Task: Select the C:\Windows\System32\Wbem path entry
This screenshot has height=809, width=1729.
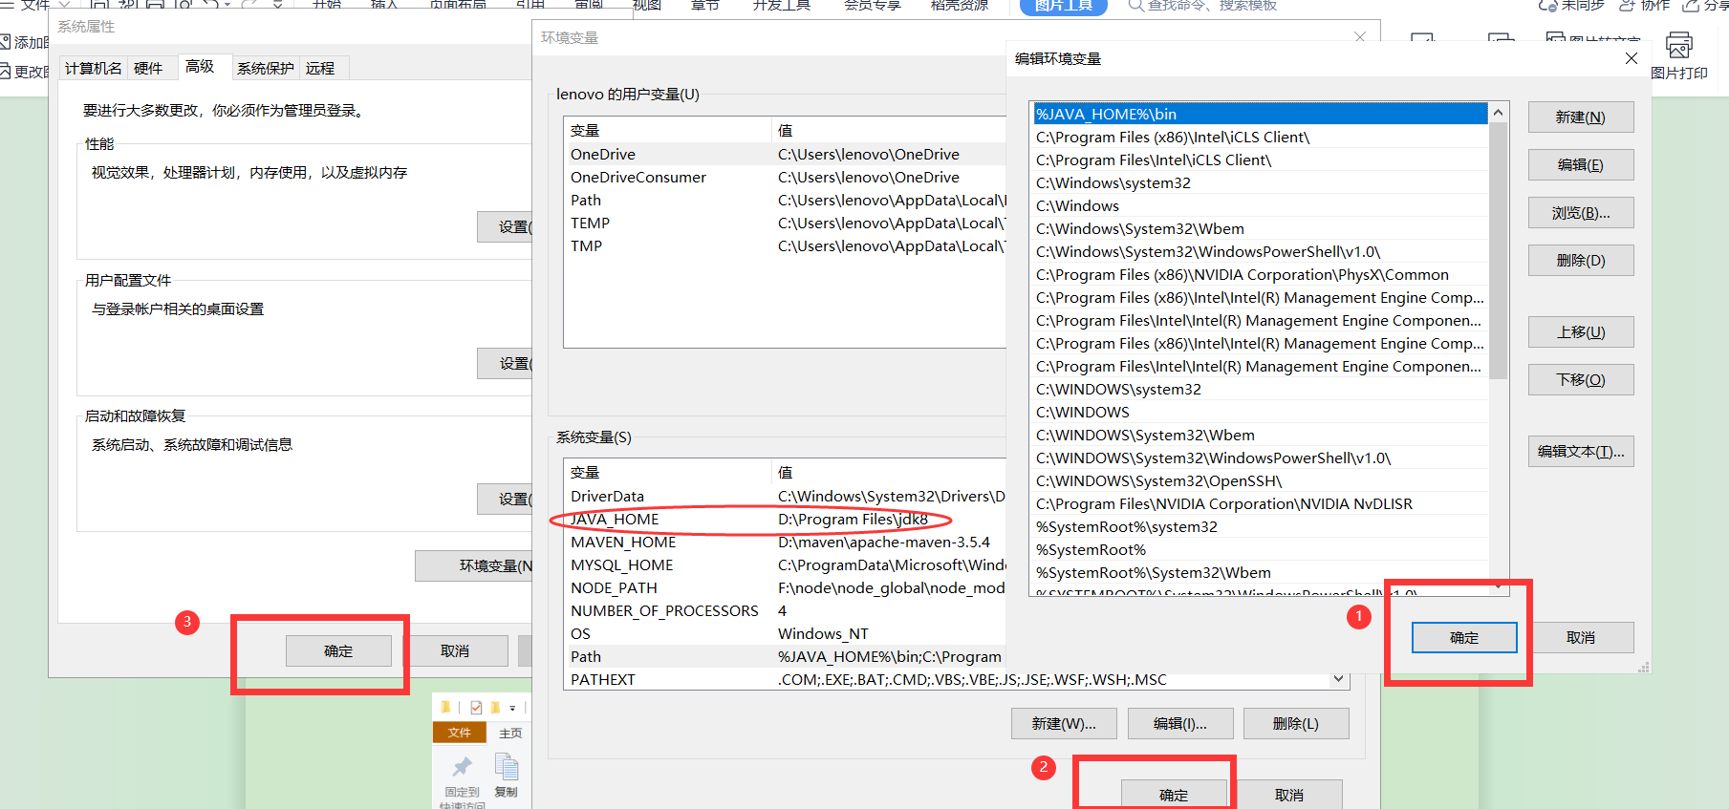Action: (x=1260, y=228)
